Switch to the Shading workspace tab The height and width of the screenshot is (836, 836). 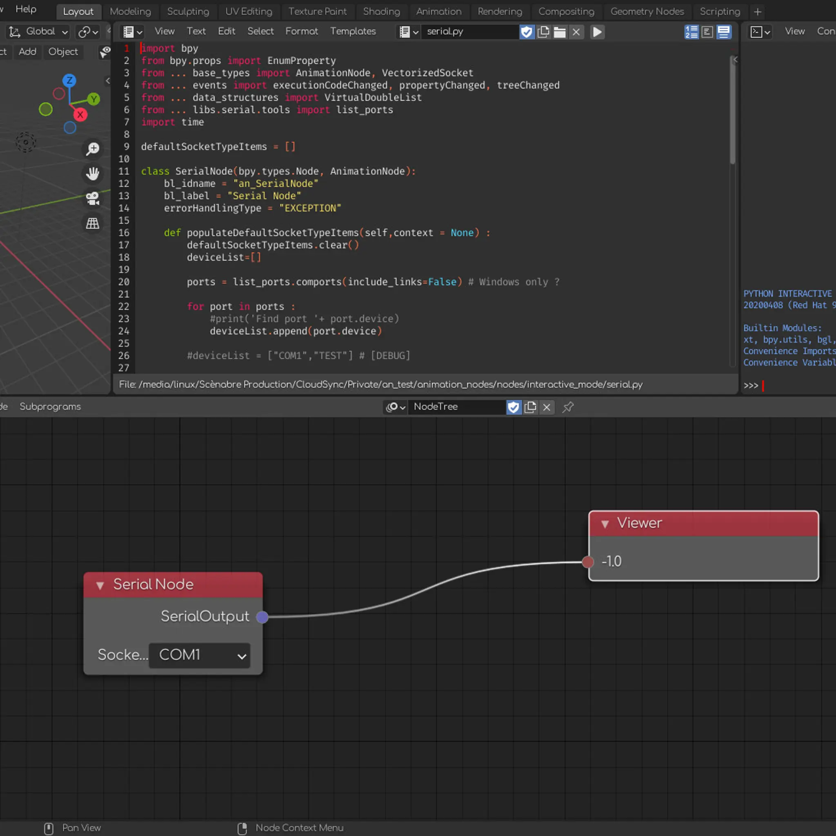381,12
